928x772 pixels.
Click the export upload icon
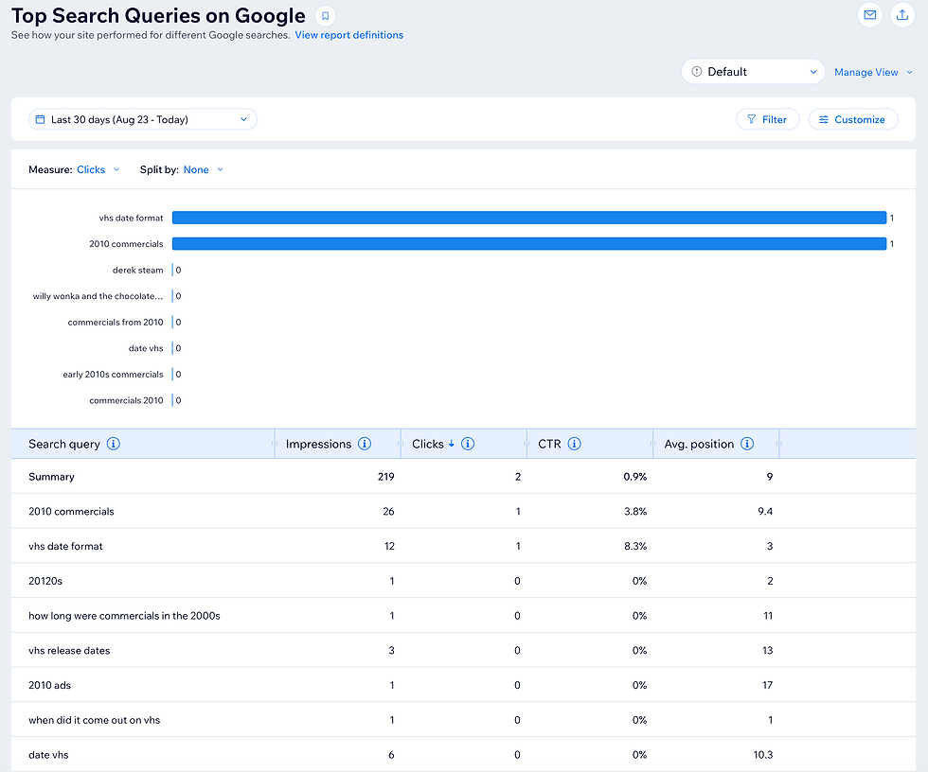901,15
